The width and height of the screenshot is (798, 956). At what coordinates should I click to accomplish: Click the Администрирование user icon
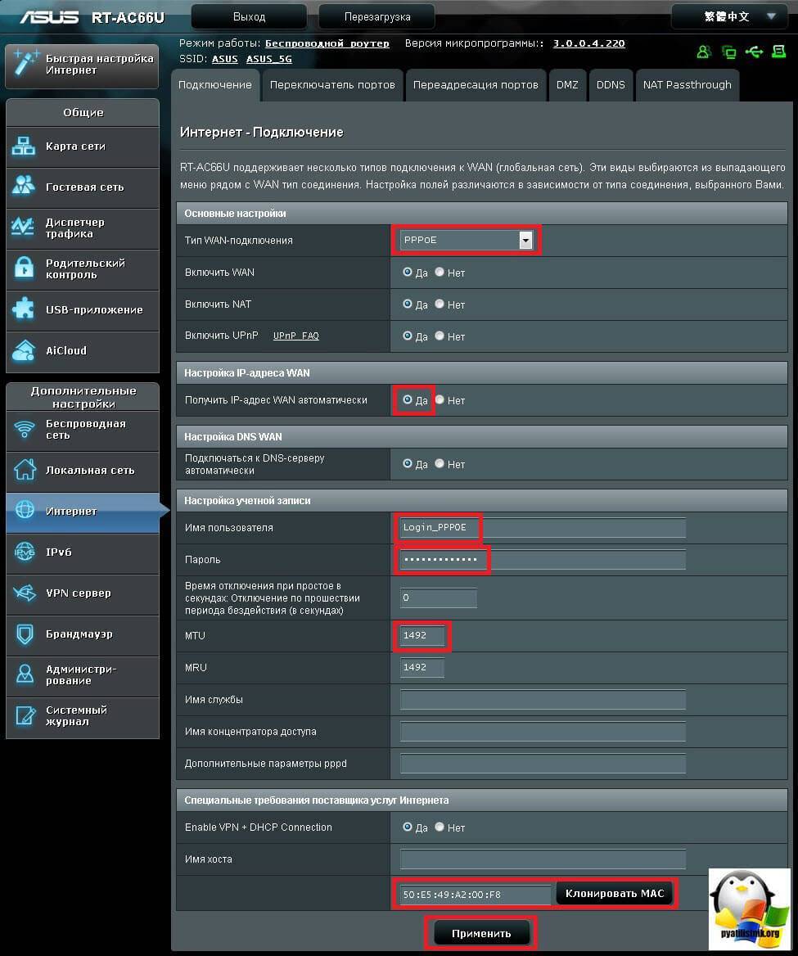25,674
